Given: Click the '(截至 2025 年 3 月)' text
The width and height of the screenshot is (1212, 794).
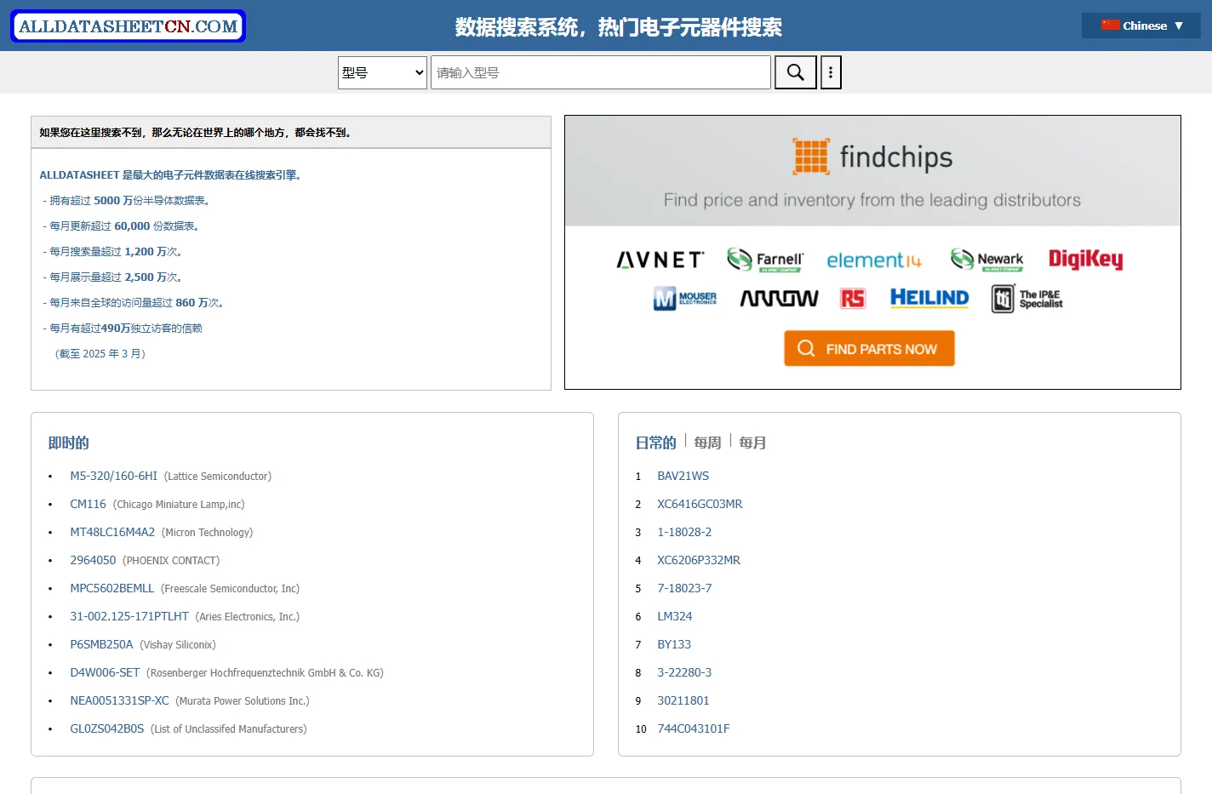Looking at the screenshot, I should point(100,353).
